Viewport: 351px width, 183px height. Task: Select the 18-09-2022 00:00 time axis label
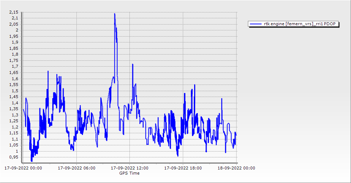point(236,168)
